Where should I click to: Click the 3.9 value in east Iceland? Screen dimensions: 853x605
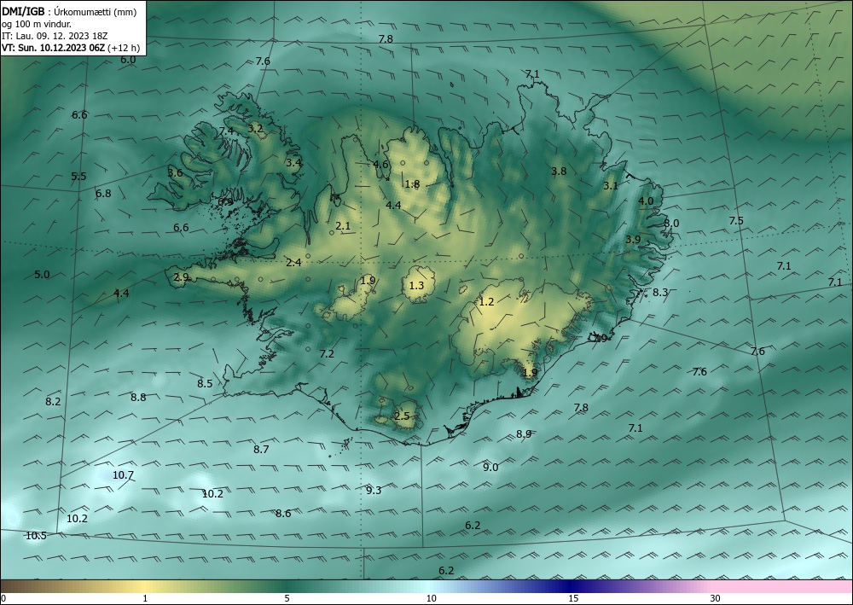(633, 240)
